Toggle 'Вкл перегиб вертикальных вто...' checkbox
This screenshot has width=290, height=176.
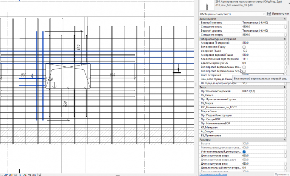coord(244,67)
